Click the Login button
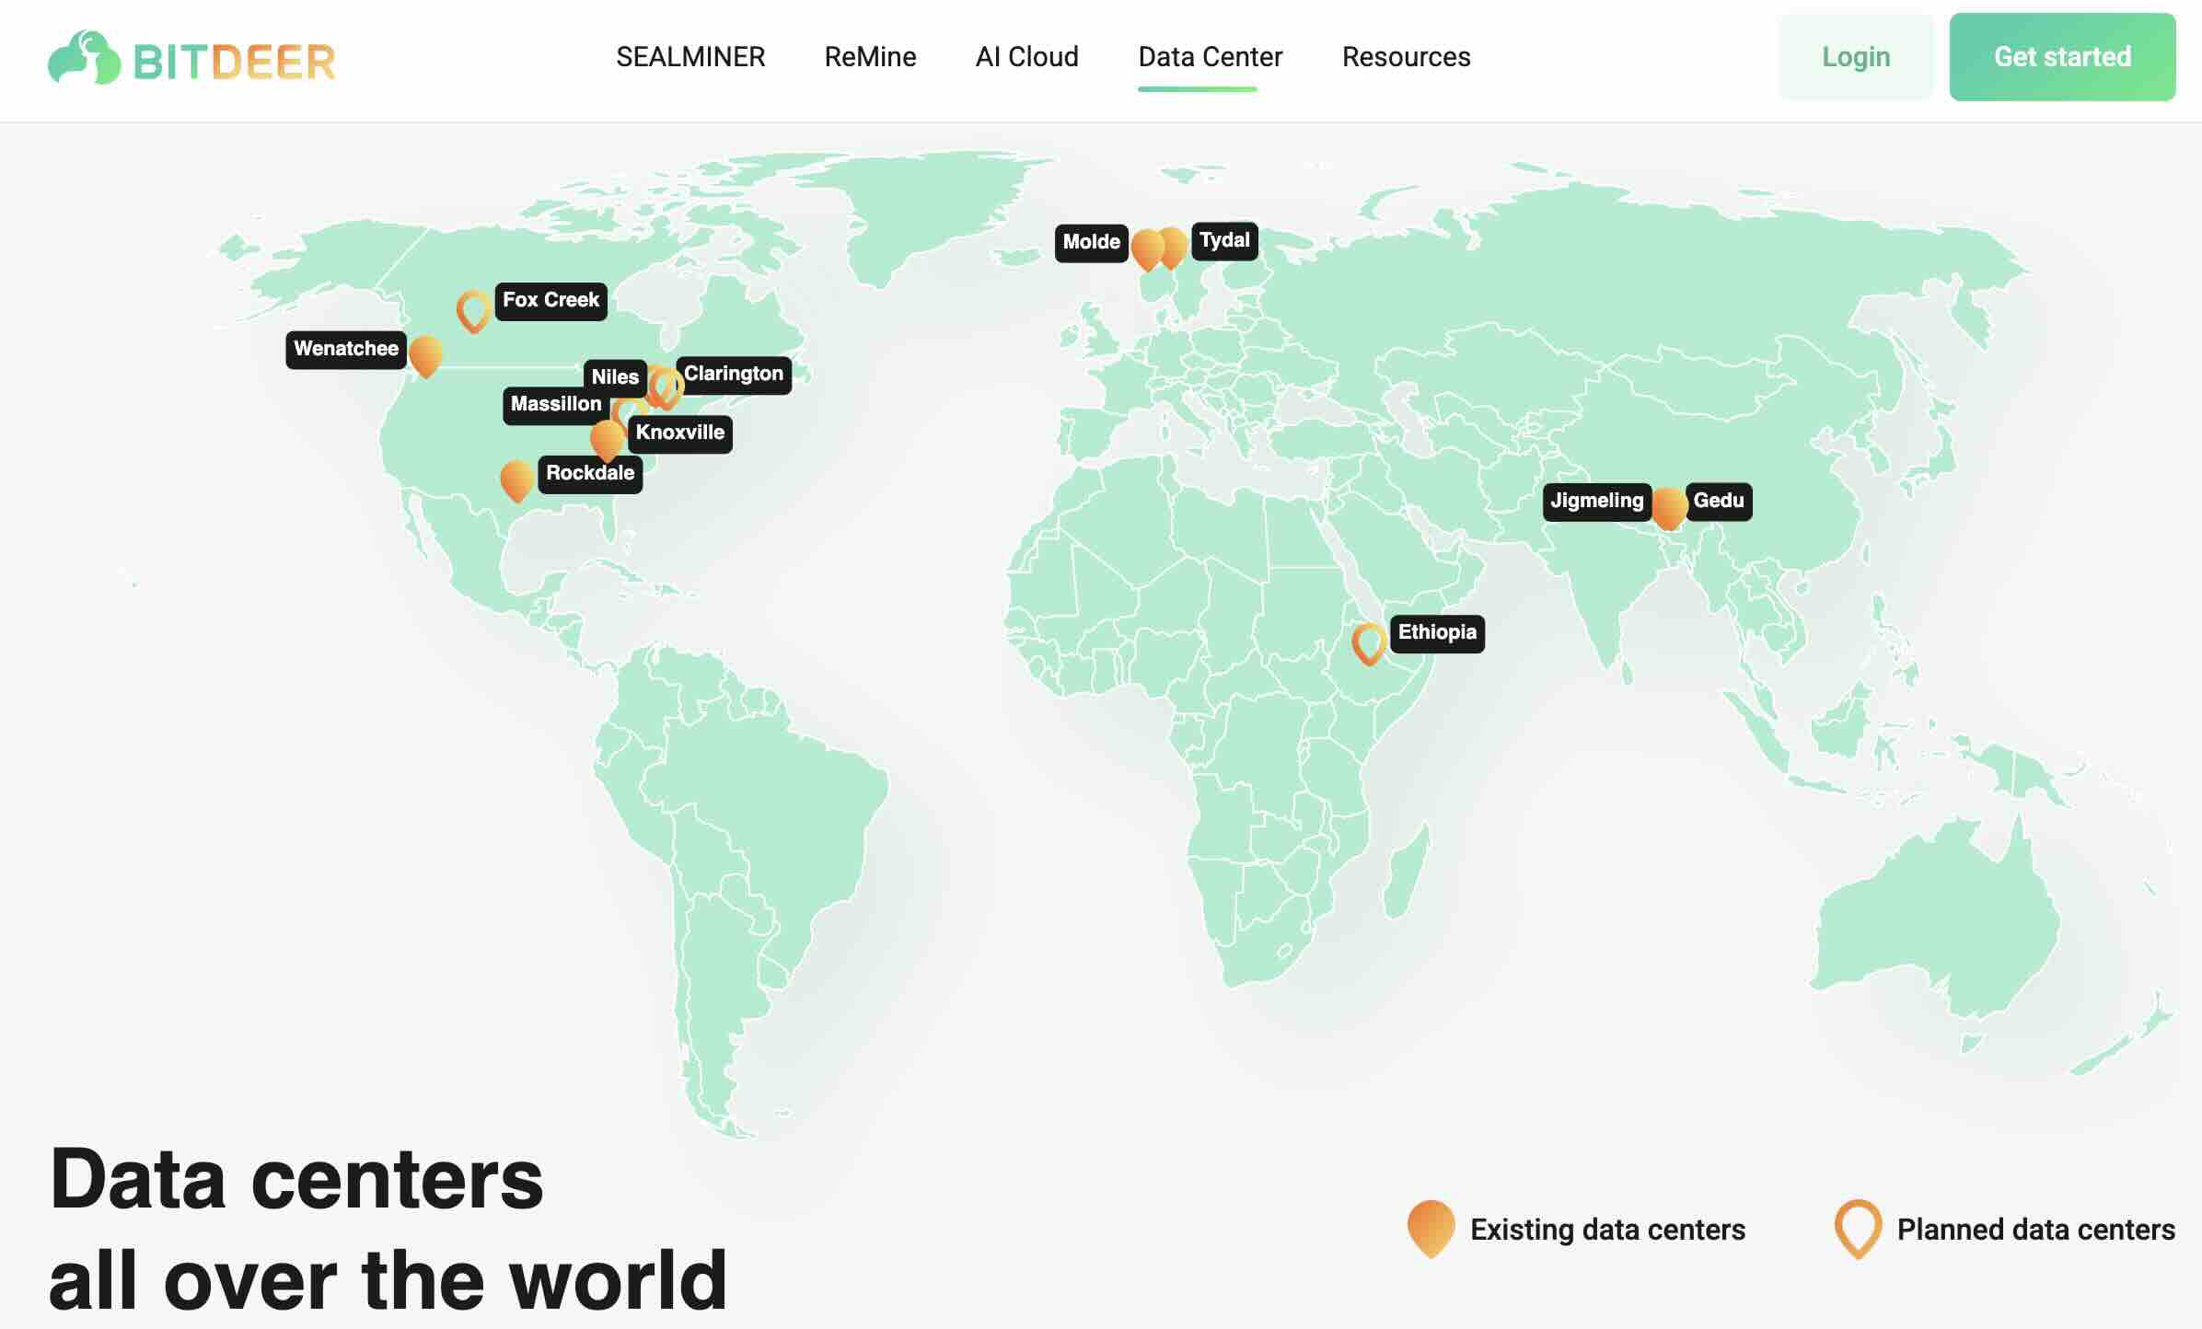2202x1329 pixels. [1856, 57]
